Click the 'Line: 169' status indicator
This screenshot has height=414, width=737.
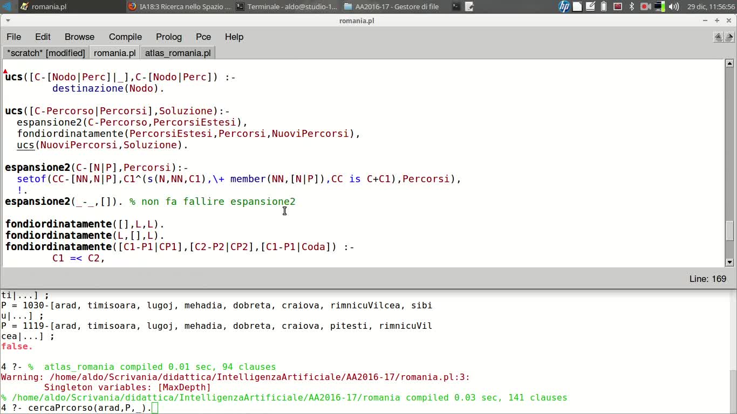click(x=708, y=279)
